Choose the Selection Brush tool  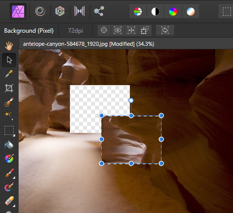point(9,102)
